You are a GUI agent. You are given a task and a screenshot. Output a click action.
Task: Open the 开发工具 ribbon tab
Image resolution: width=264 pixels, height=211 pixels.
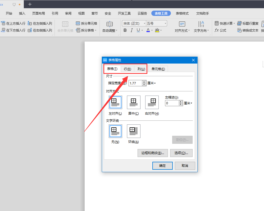pos(124,13)
